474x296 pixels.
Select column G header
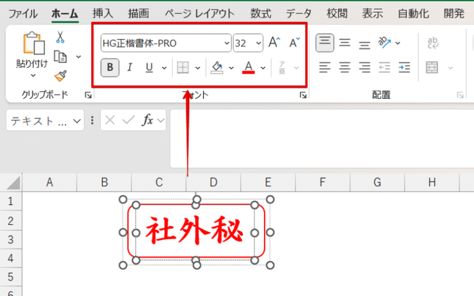click(x=377, y=182)
